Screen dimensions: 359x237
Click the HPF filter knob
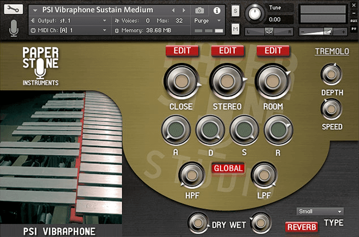(x=192, y=176)
